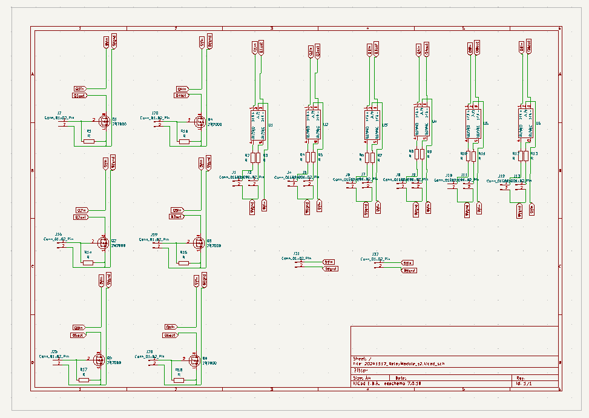This screenshot has height=418, width=589.
Task: Click the R18 resistor symbol
Action: (179, 380)
